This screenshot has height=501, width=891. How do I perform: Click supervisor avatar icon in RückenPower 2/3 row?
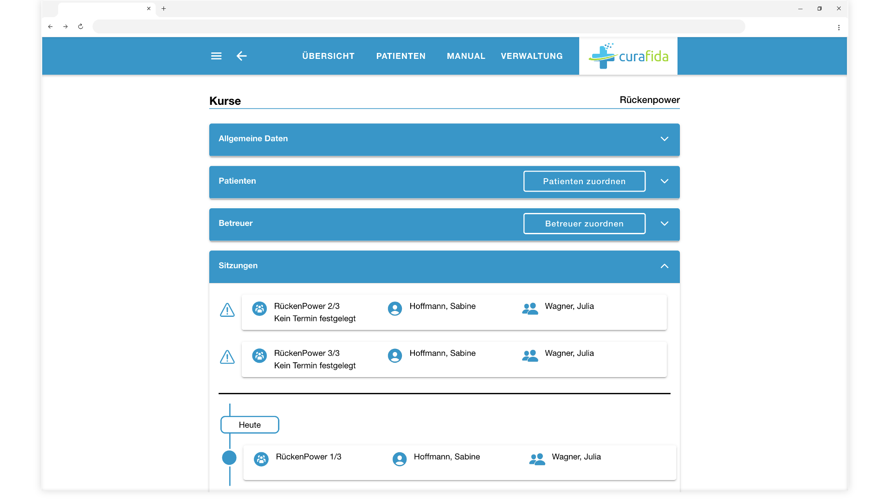pos(395,308)
